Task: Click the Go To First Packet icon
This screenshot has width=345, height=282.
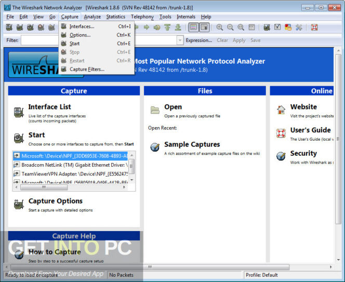Action: (x=167, y=28)
